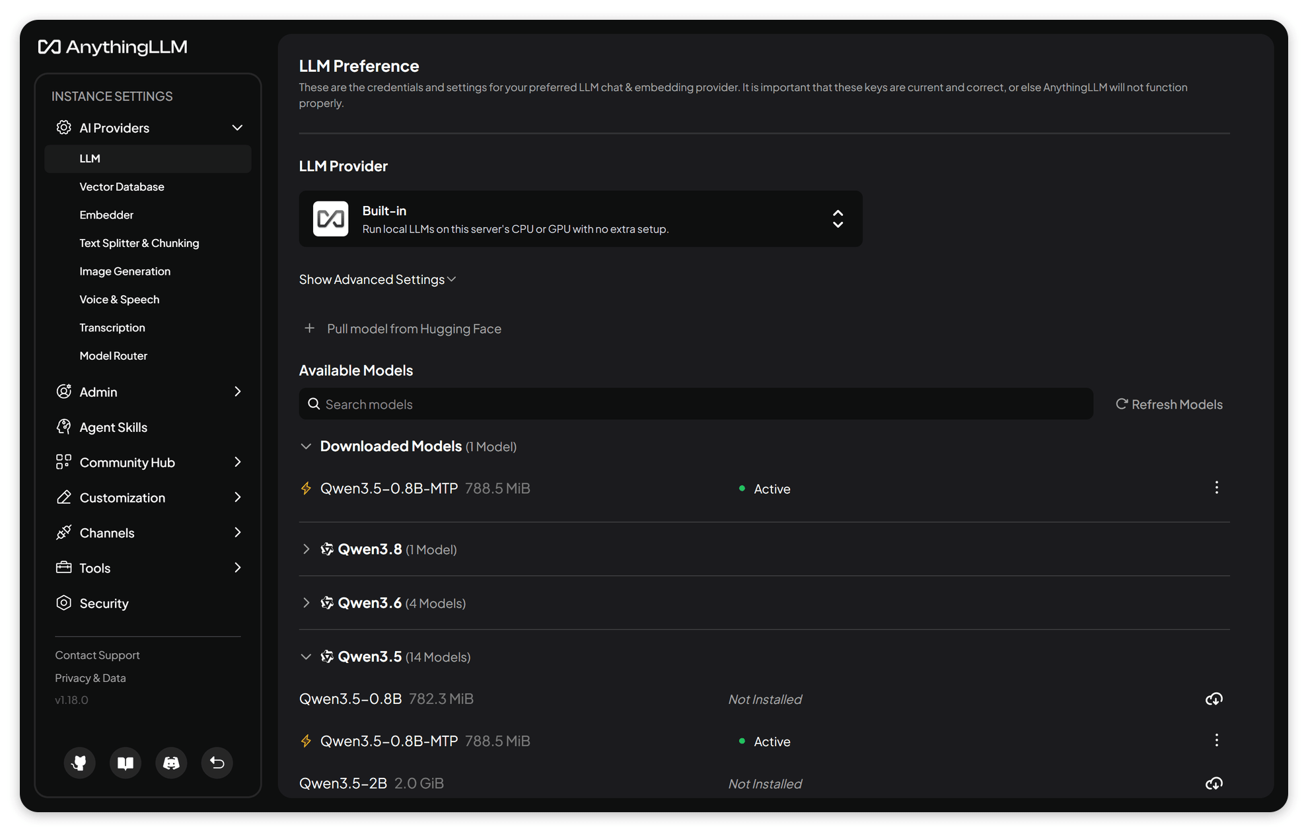This screenshot has height=832, width=1308.
Task: Click Refresh Models
Action: (1169, 404)
